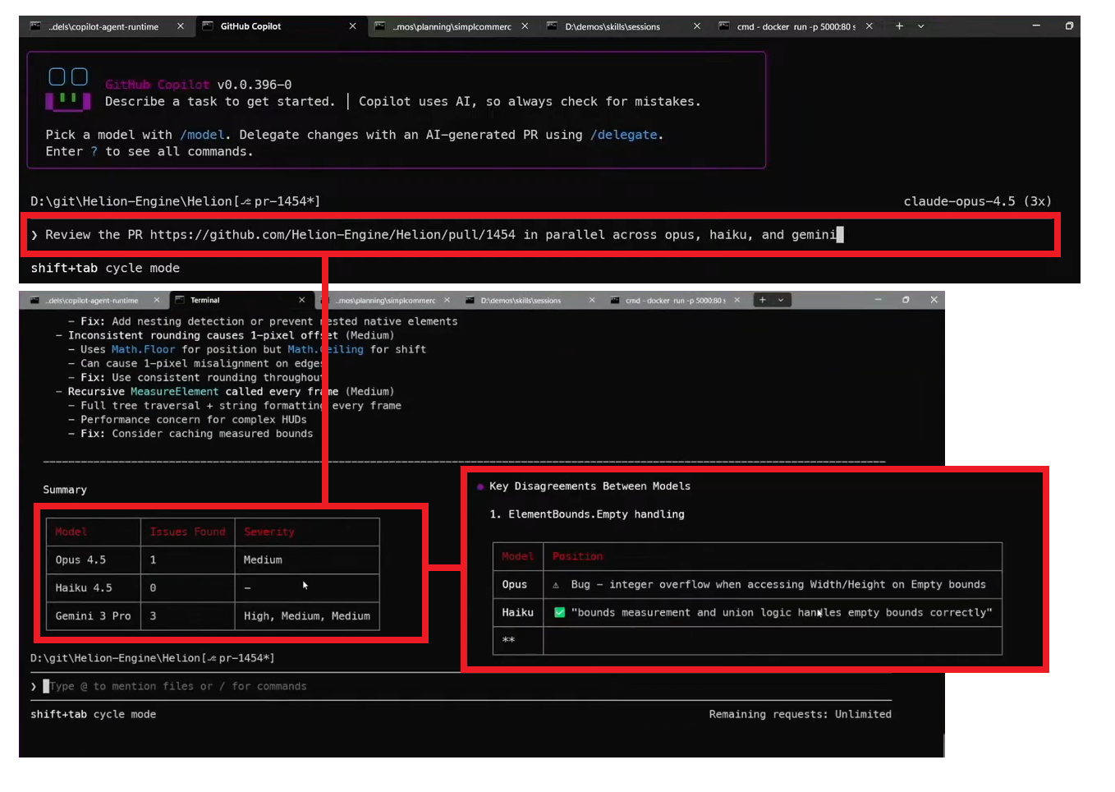The image size is (1115, 792).
Task: Click shift+tab cycle mode hint in top window
Action: click(105, 268)
